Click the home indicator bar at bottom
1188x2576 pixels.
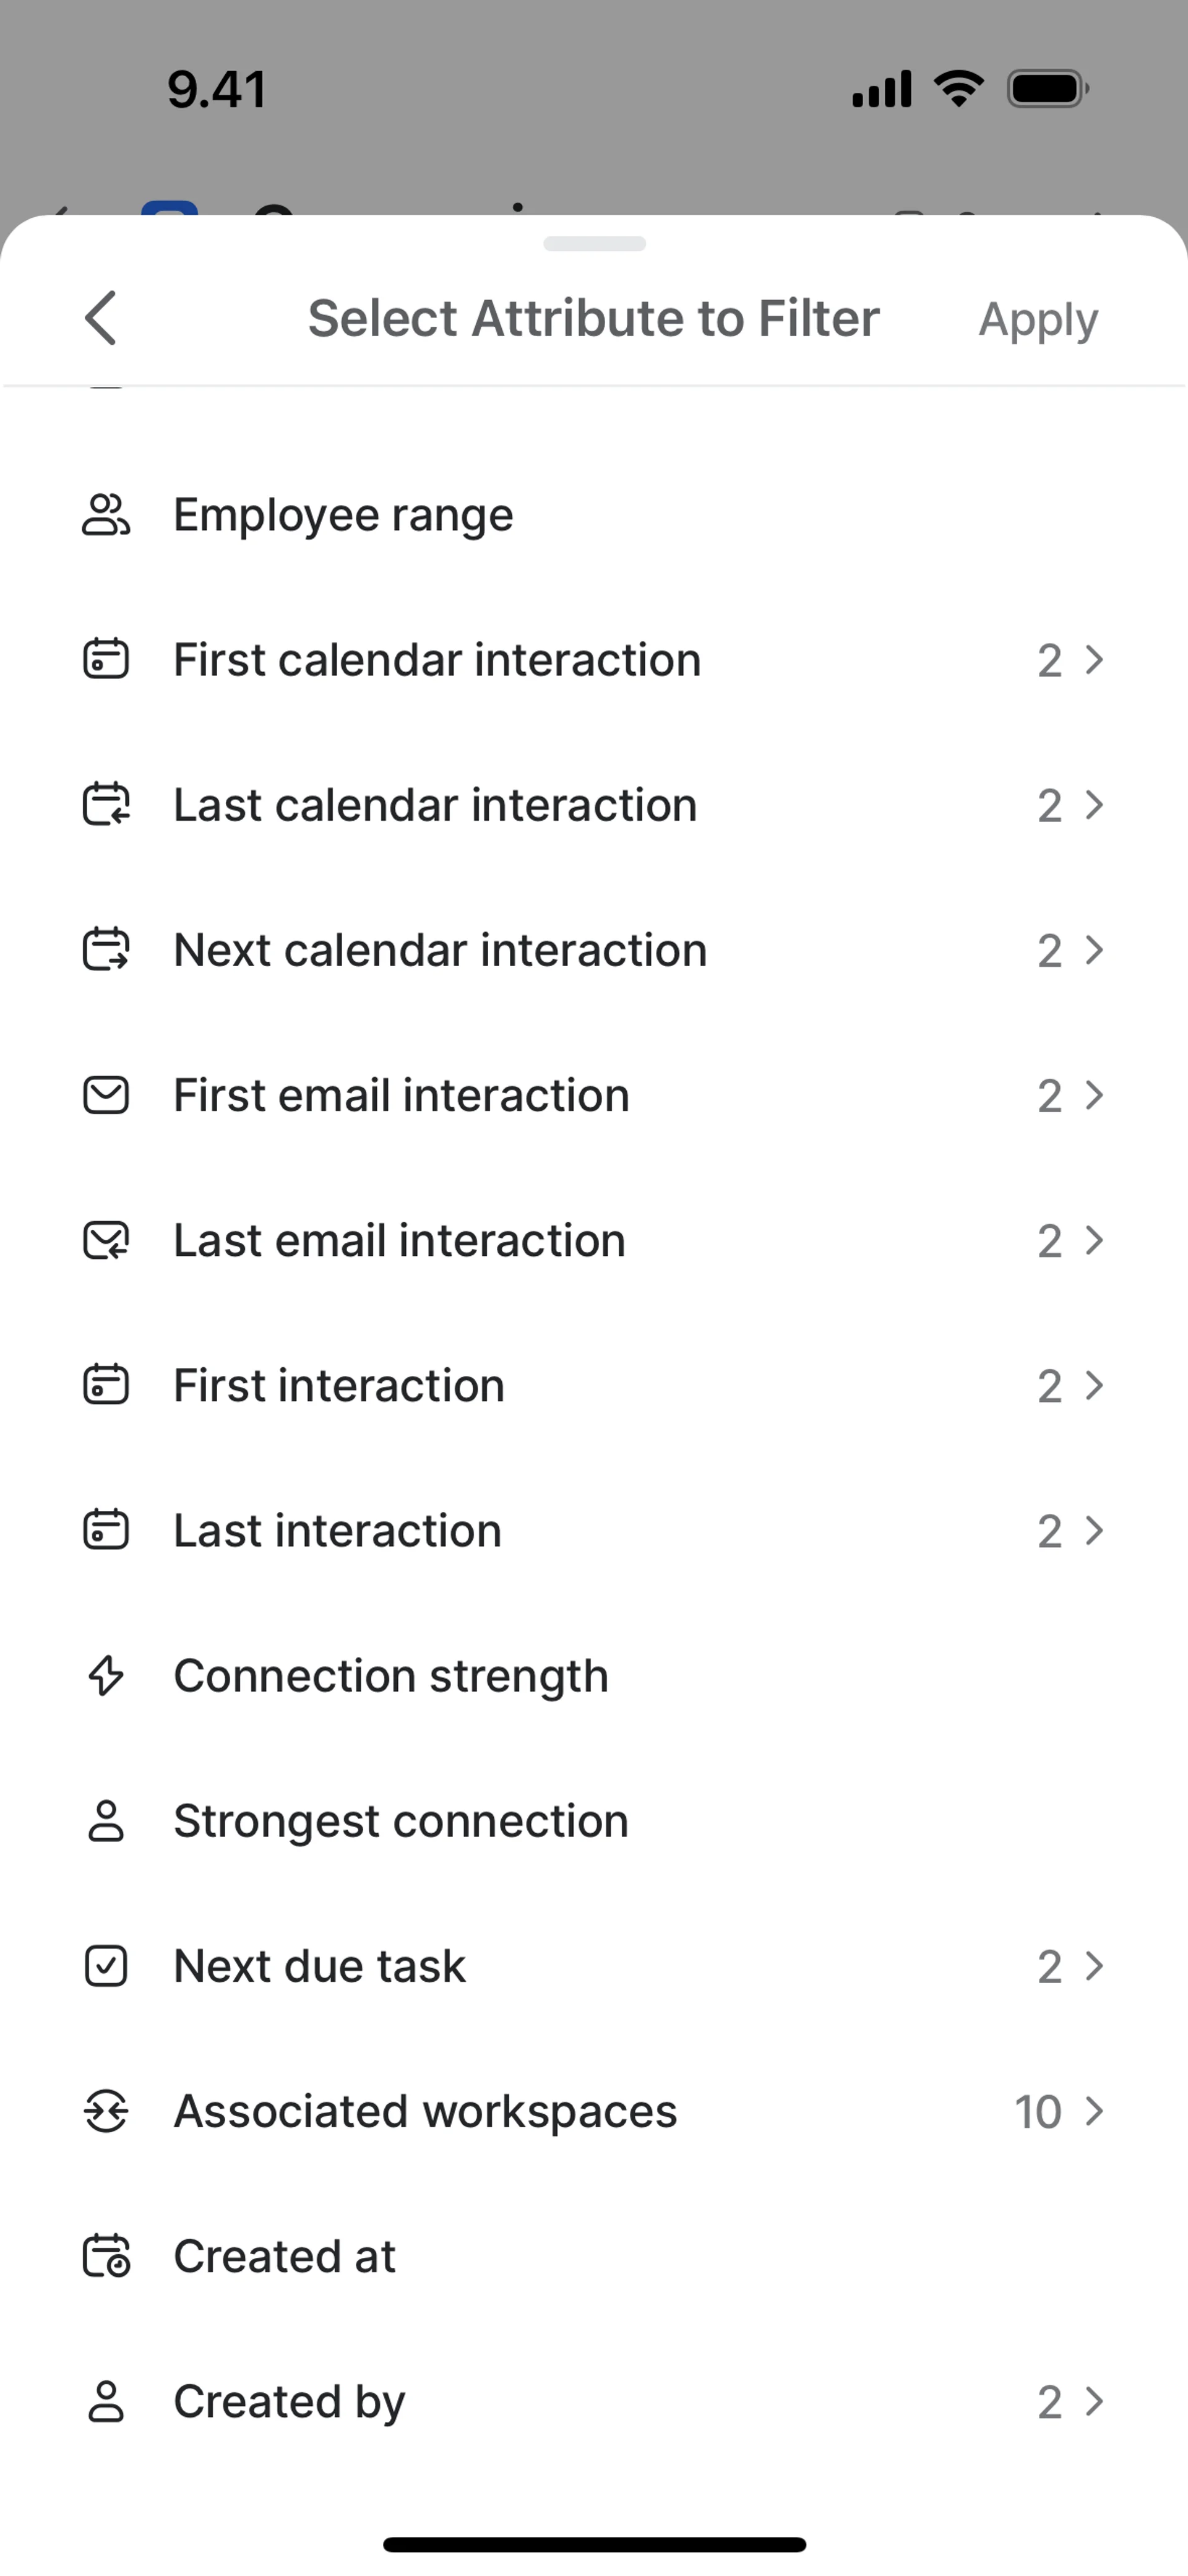pos(594,2544)
